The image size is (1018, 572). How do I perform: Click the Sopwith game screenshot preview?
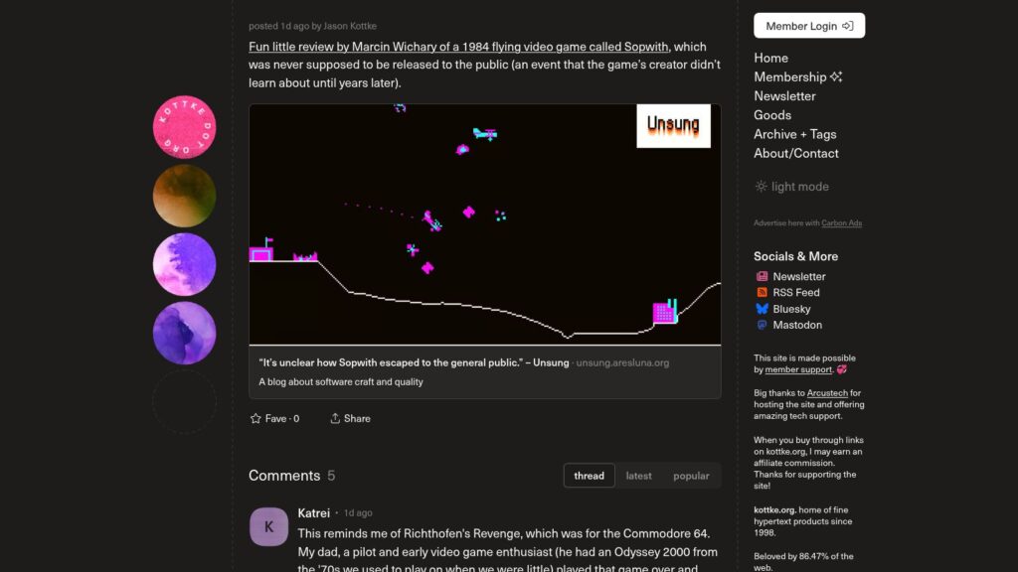coord(485,224)
